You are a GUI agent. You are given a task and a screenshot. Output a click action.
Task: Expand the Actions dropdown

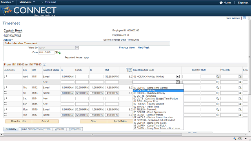[x=8, y=40]
